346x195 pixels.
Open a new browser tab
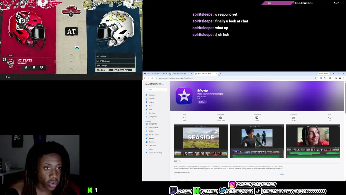pos(221,74)
